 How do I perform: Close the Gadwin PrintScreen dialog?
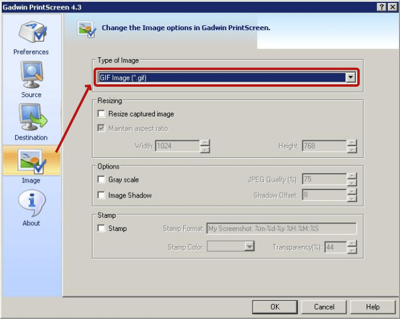392,7
